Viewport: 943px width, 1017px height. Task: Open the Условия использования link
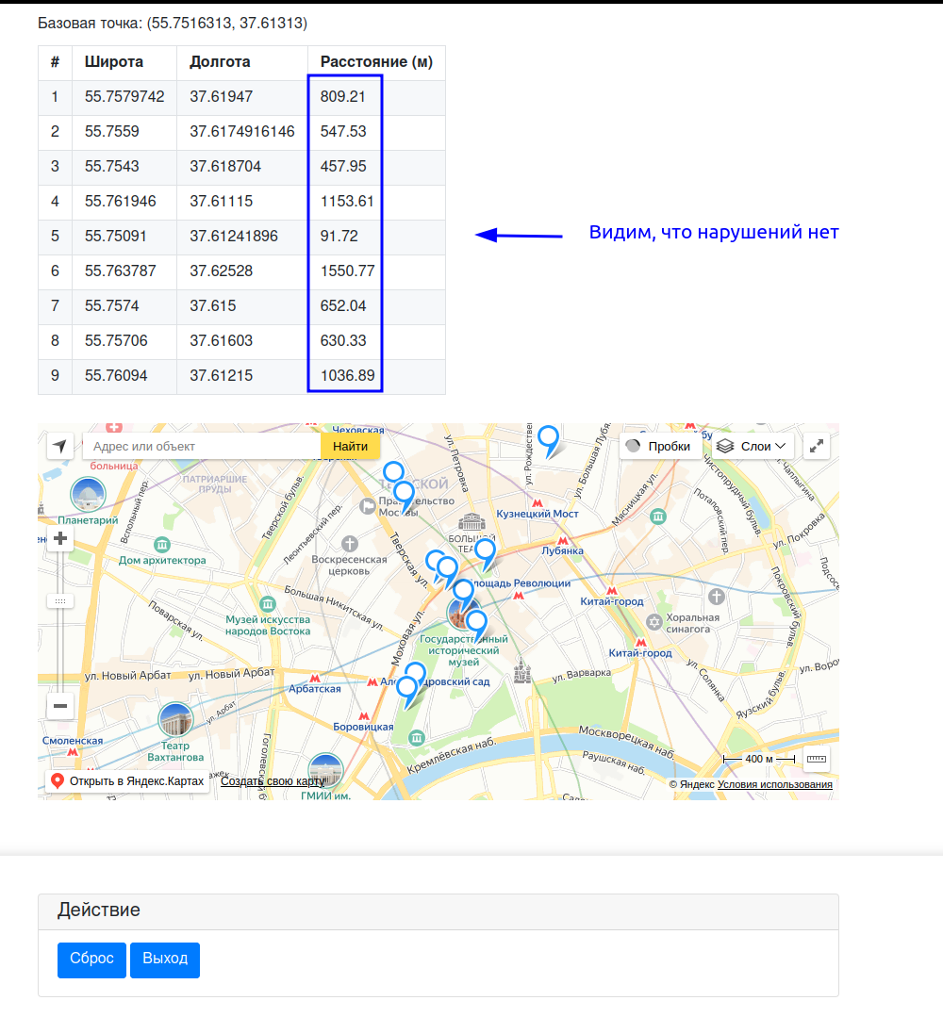point(774,784)
